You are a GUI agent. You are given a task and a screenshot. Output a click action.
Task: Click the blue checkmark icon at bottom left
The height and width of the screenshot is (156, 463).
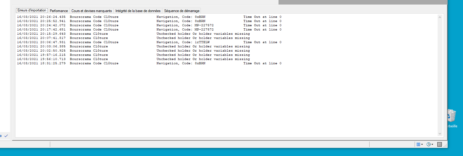coord(6,136)
